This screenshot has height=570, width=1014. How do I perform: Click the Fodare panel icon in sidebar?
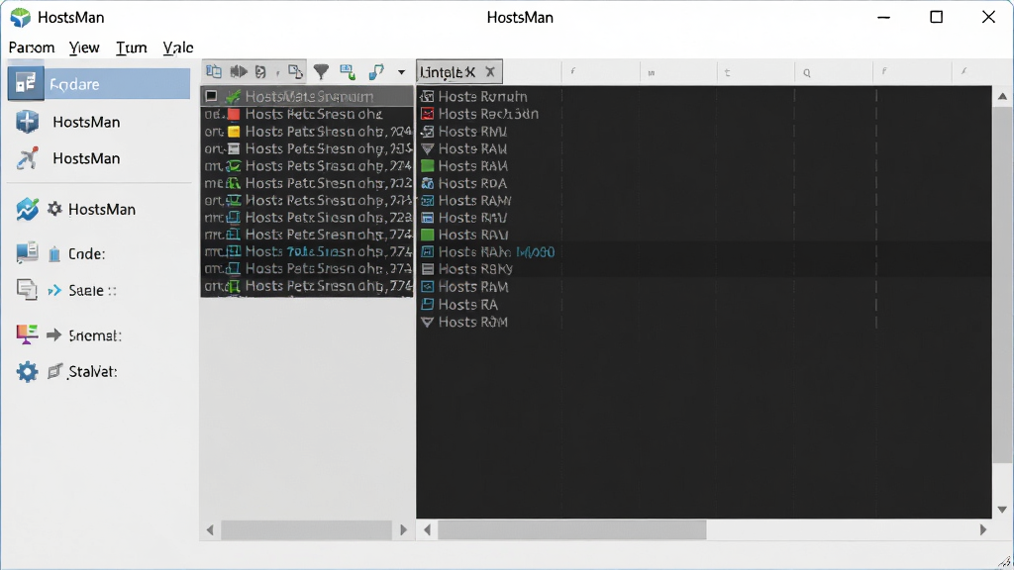click(26, 83)
